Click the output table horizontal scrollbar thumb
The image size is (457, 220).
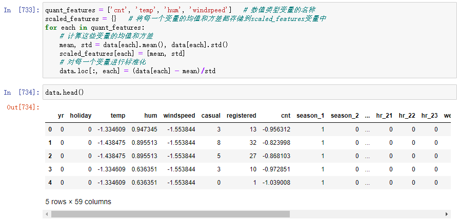tap(170, 214)
